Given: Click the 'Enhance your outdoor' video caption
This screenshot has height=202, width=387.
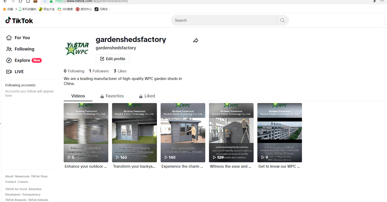Looking at the screenshot, I should coord(86,166).
